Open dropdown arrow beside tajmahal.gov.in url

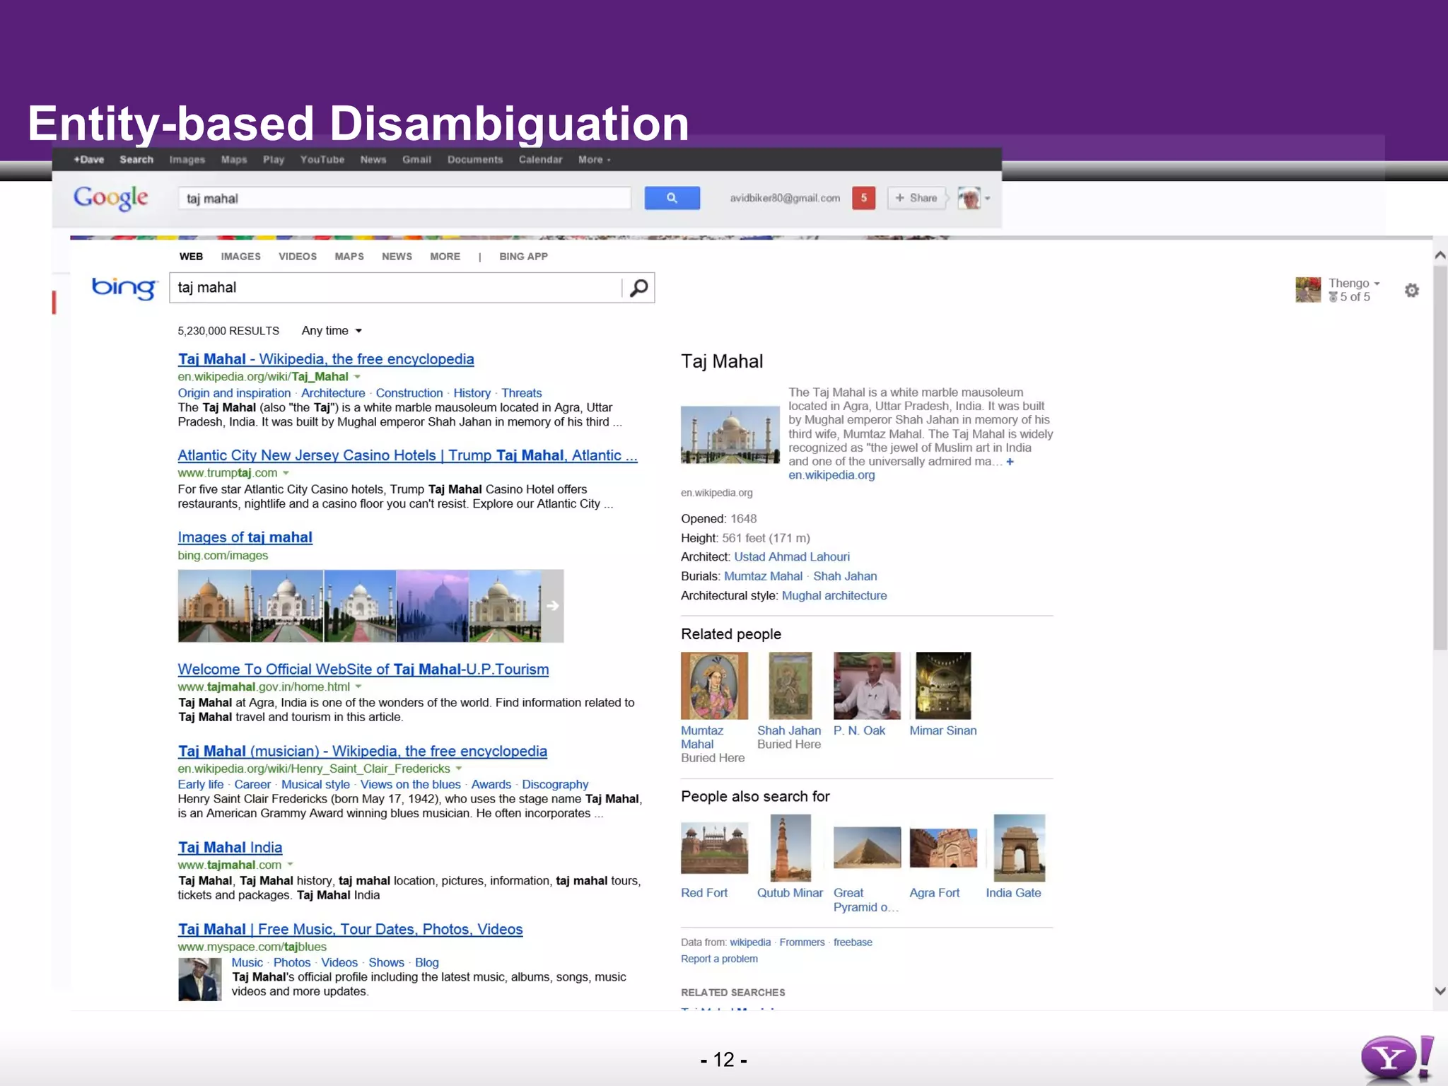pos(358,687)
